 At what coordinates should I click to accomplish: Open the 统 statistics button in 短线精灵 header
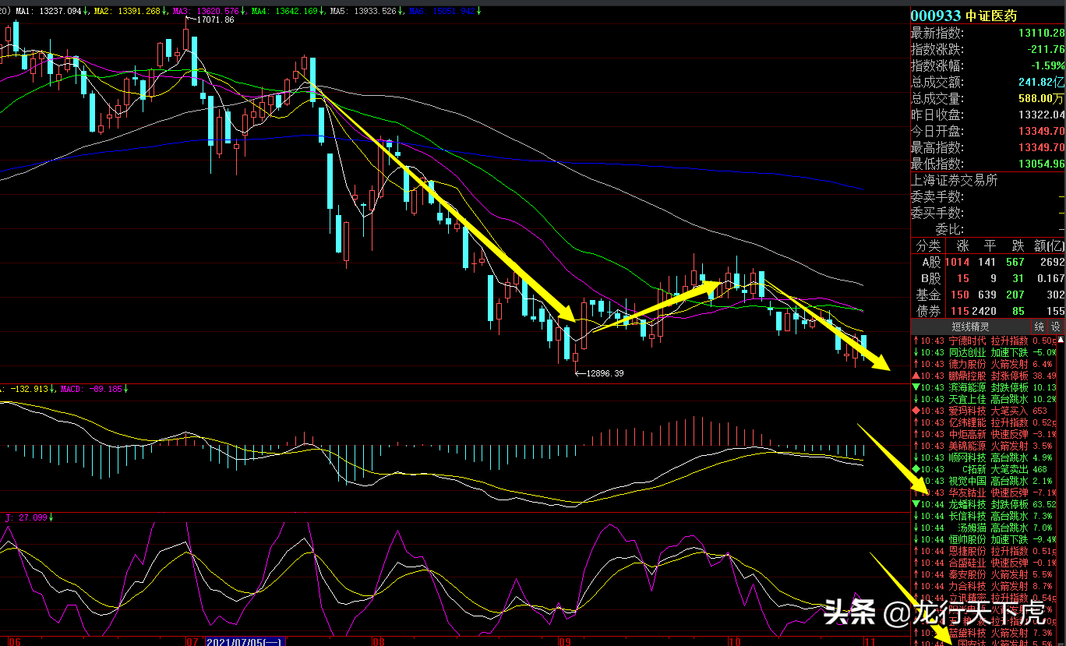[x=1039, y=327]
